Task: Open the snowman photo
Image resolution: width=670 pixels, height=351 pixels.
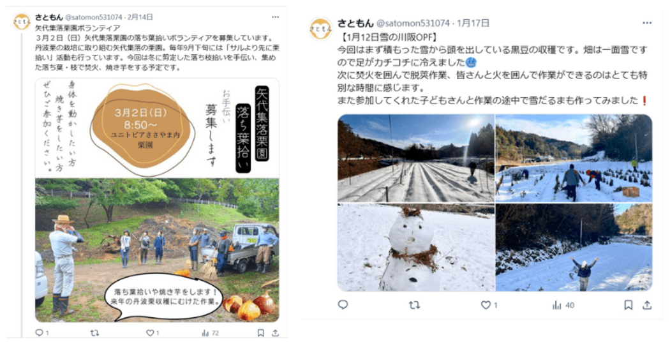Action: click(416, 248)
